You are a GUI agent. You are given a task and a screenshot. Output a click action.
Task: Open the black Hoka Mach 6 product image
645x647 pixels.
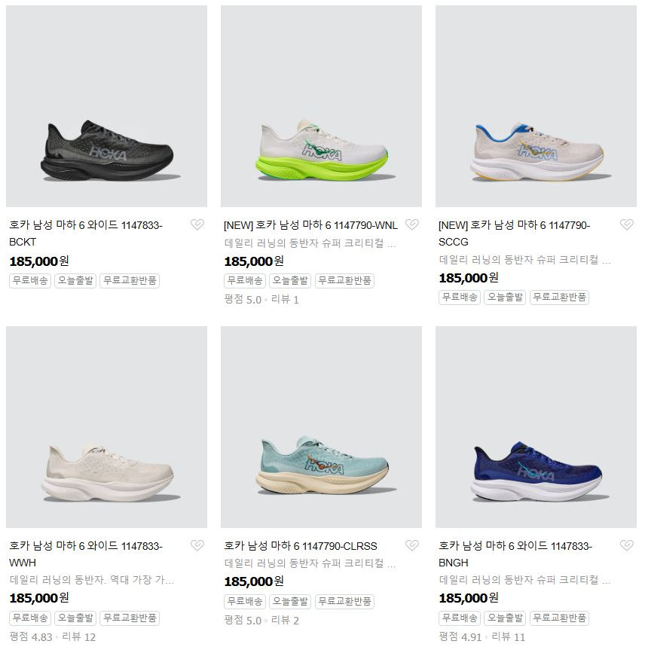[x=106, y=106]
